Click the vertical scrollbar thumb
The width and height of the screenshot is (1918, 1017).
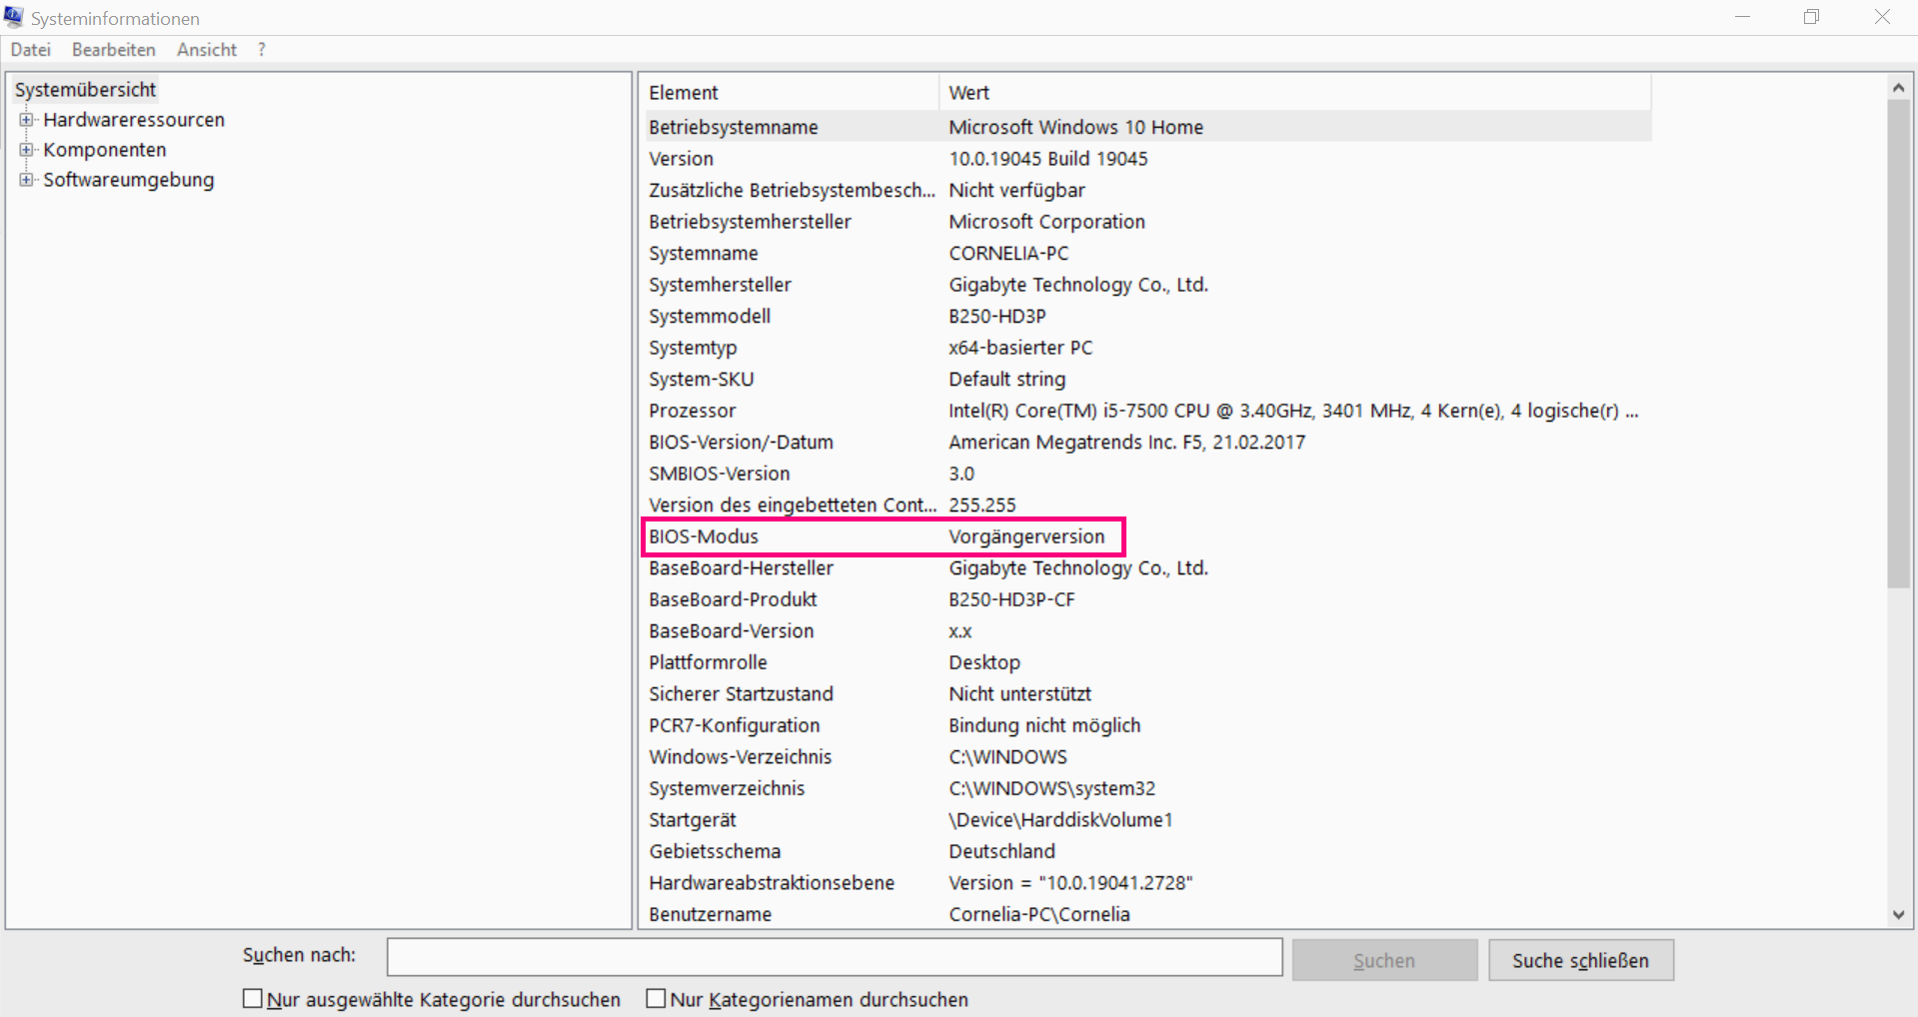click(x=1899, y=344)
